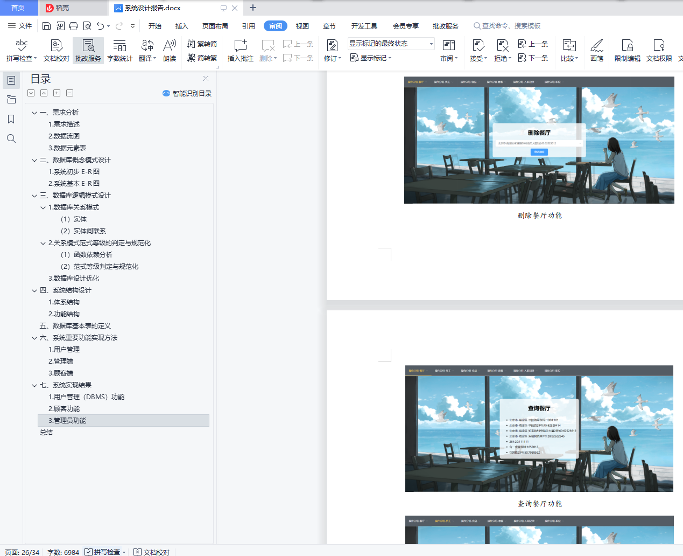
Task: Click the new tab plus button
Action: coord(253,8)
